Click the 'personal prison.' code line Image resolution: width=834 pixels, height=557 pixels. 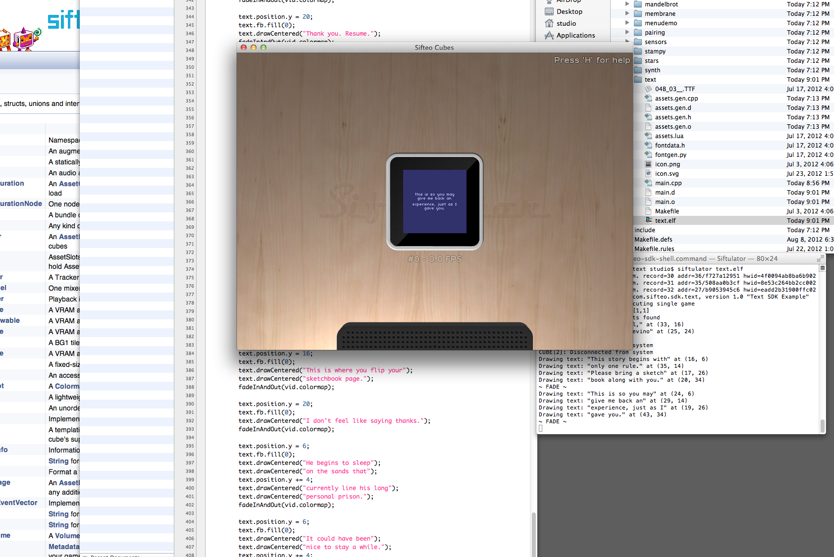pos(306,497)
